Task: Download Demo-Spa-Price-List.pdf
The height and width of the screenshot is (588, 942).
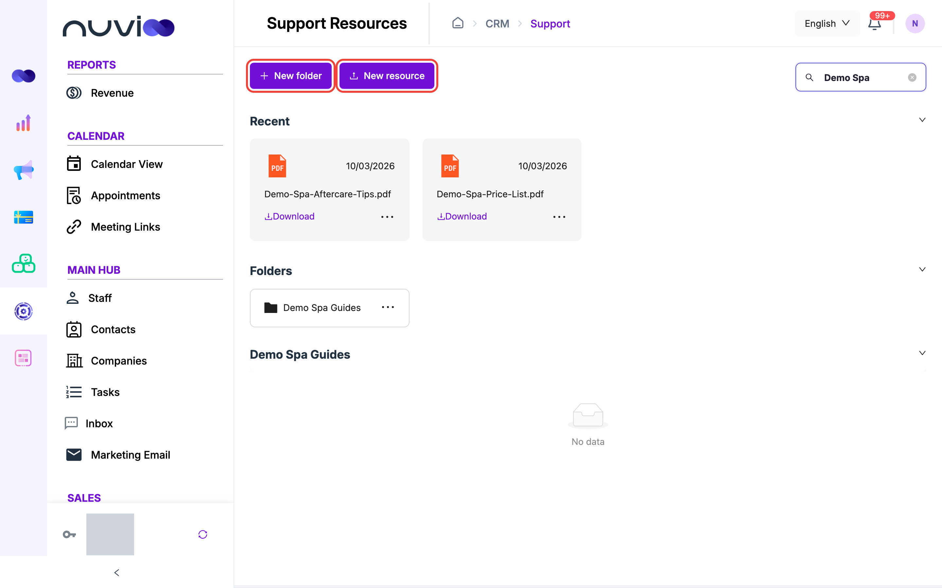Action: 462,216
